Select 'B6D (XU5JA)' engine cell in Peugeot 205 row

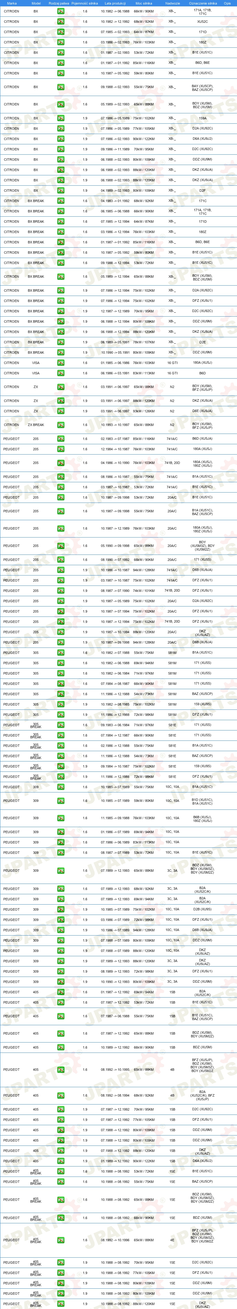pyautogui.click(x=202, y=438)
